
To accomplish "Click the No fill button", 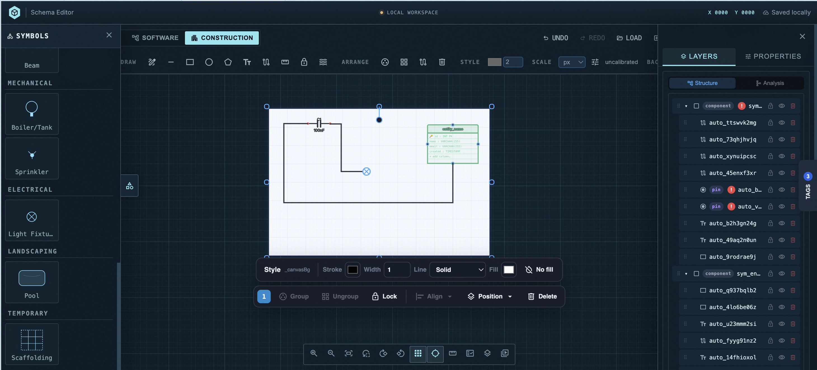I will tap(539, 270).
